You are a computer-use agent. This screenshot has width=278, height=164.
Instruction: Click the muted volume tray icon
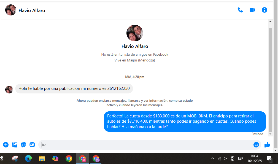coord(226,158)
